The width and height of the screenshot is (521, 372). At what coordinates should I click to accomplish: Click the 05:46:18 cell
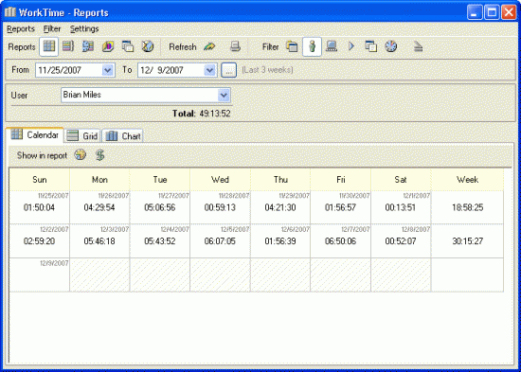99,241
